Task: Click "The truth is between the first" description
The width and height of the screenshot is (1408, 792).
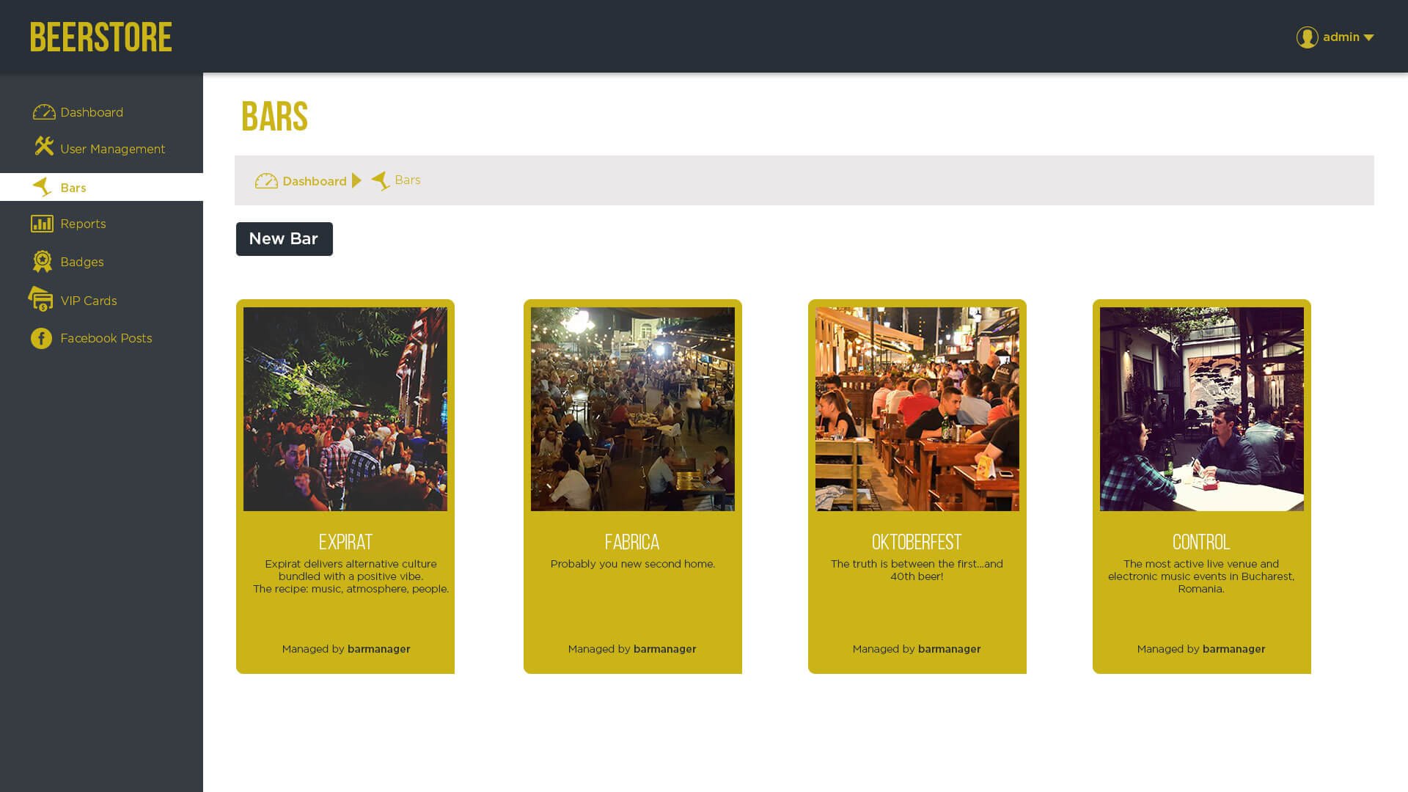Action: (x=917, y=570)
